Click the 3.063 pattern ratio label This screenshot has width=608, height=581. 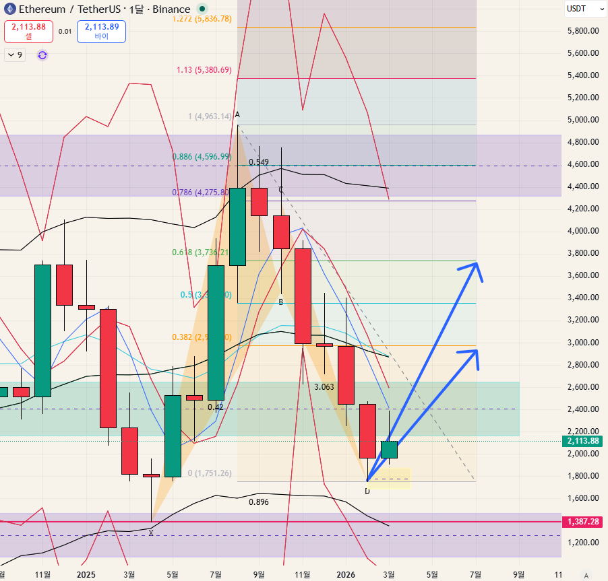(x=324, y=386)
